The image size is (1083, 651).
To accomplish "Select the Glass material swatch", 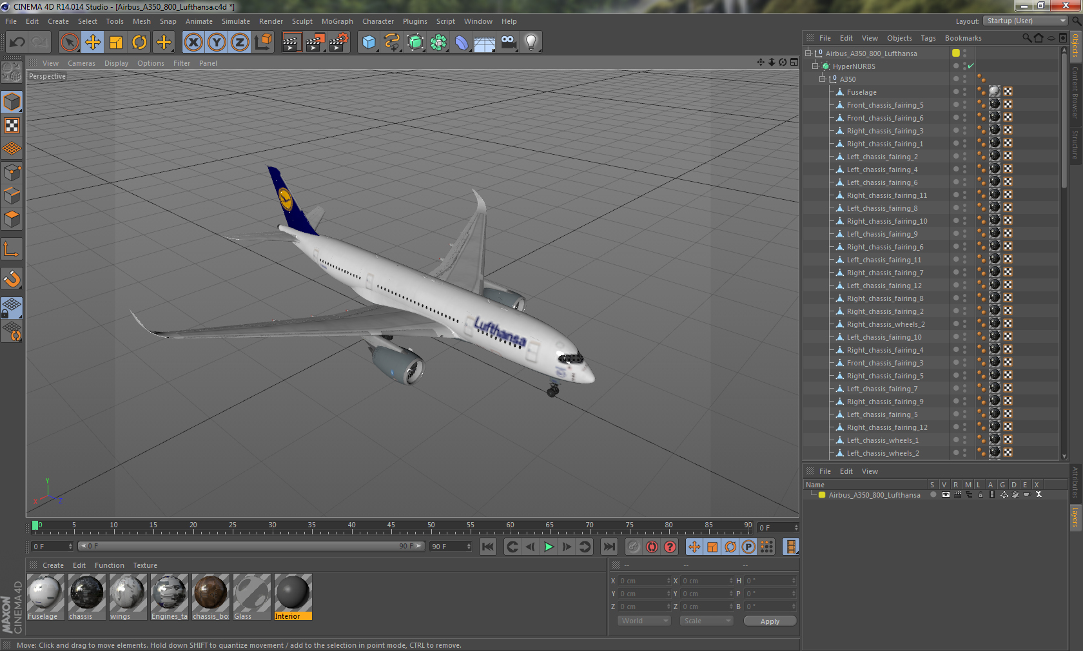I will pos(251,597).
